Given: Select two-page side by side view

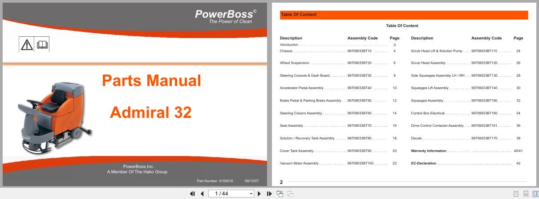Looking at the screenshot, I should point(535,194).
